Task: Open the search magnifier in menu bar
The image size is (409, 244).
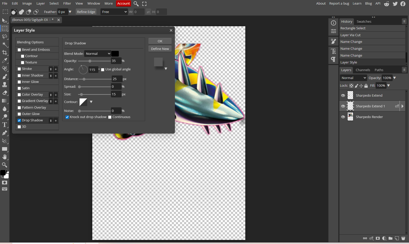Action: click(136, 4)
